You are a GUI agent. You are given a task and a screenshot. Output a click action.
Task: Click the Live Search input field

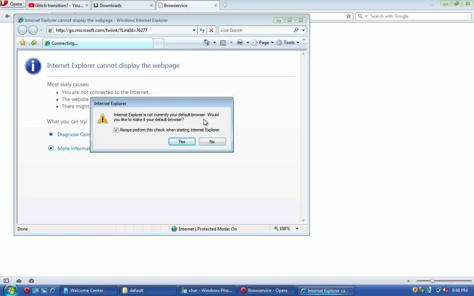[256, 30]
